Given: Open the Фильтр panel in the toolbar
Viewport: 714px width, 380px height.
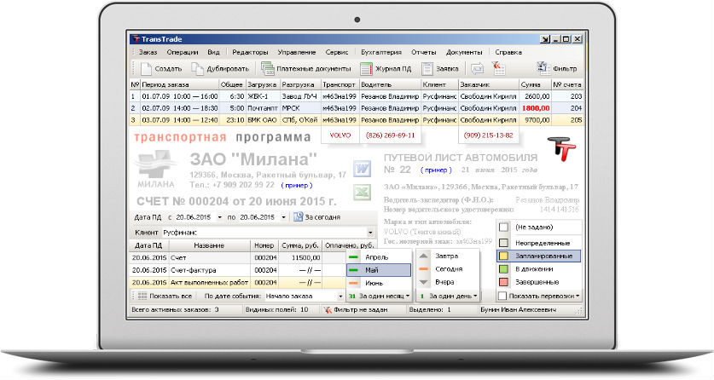Looking at the screenshot, I should pyautogui.click(x=556, y=69).
